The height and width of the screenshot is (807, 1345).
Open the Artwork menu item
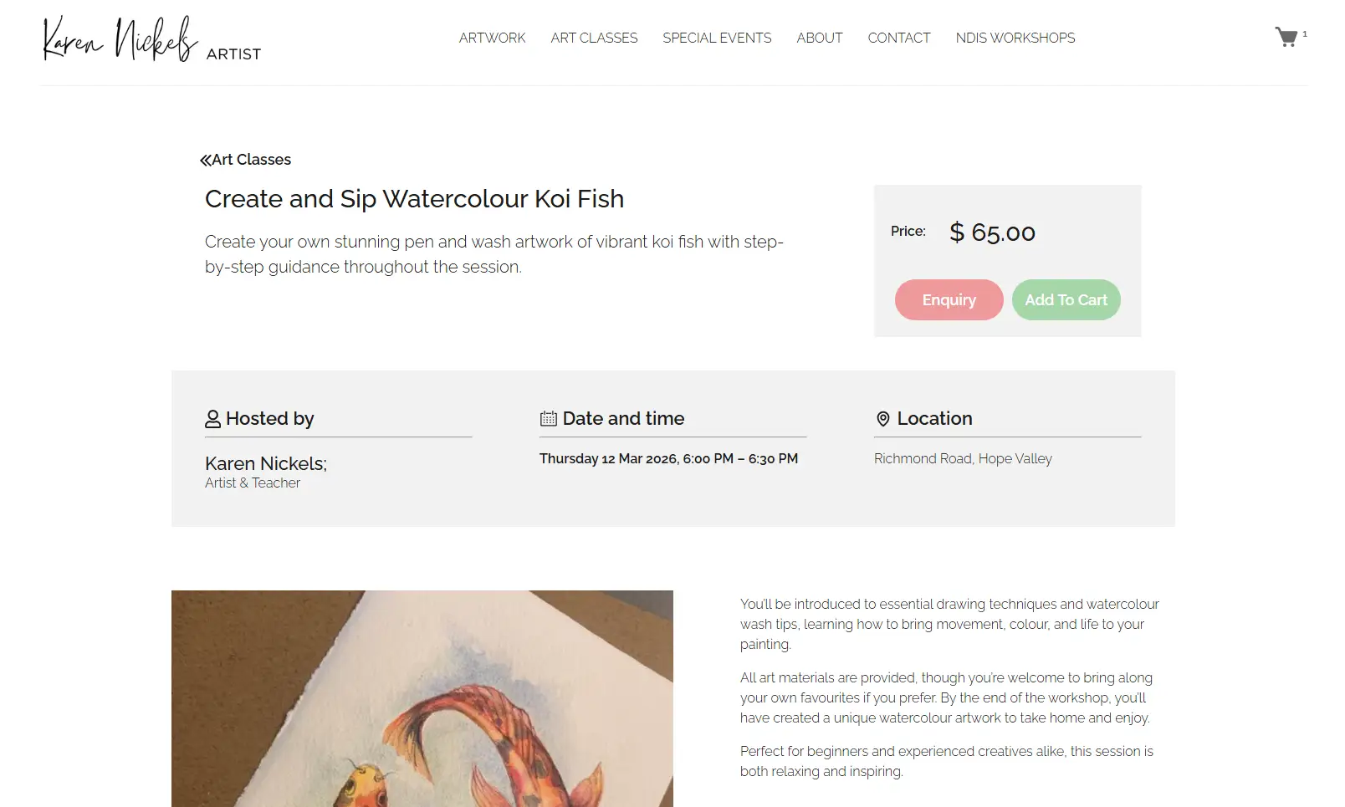tap(492, 38)
